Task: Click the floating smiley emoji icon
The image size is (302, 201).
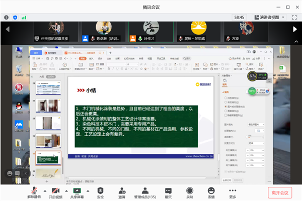Action: [10, 173]
